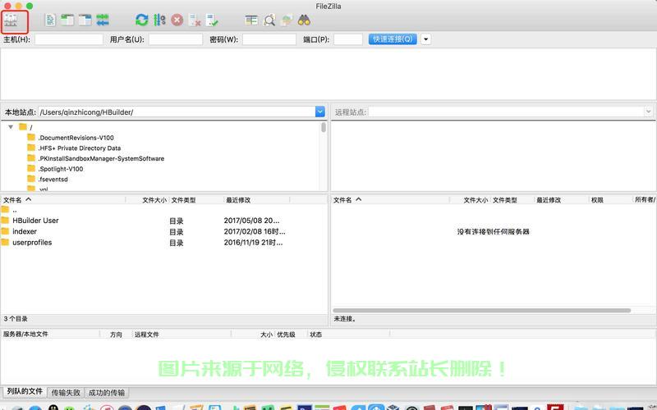Select .HFS+ Private Directory Data folder

(x=74, y=148)
